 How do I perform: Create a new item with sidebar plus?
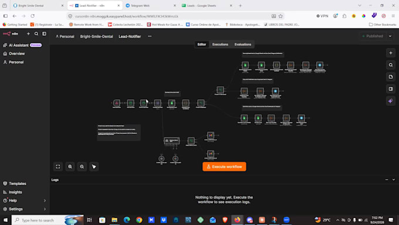tap(28, 33)
